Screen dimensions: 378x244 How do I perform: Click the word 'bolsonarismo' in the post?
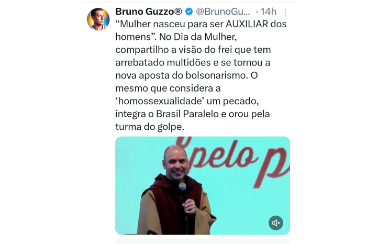point(217,75)
